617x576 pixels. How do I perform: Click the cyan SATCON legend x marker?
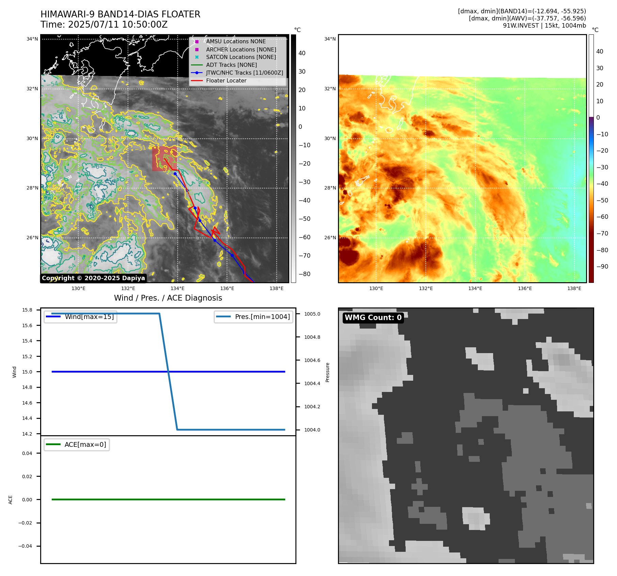tap(197, 57)
